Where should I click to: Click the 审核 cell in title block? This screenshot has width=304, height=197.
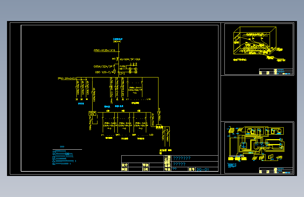[146, 165]
